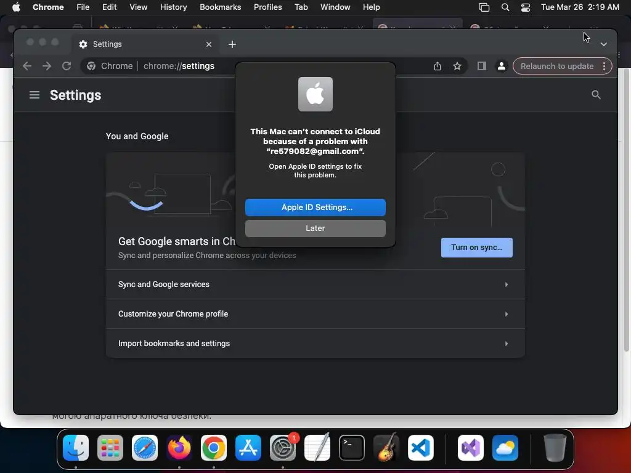Image resolution: width=631 pixels, height=473 pixels.
Task: Open the weather cloud app in dock
Action: 505,448
